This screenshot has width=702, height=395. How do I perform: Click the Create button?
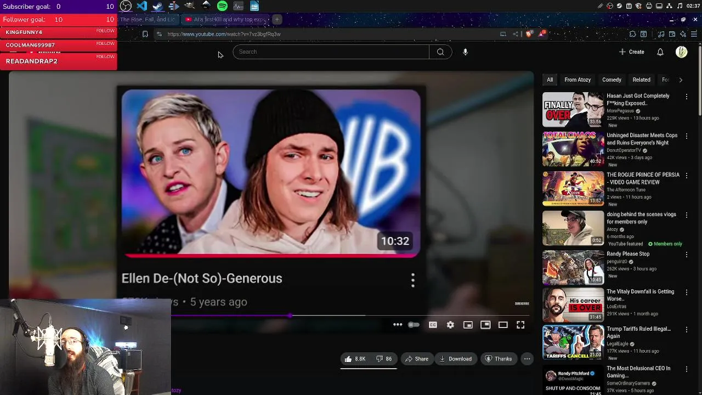point(631,52)
